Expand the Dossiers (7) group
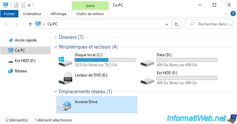This screenshot has width=237, height=124. tap(55, 37)
